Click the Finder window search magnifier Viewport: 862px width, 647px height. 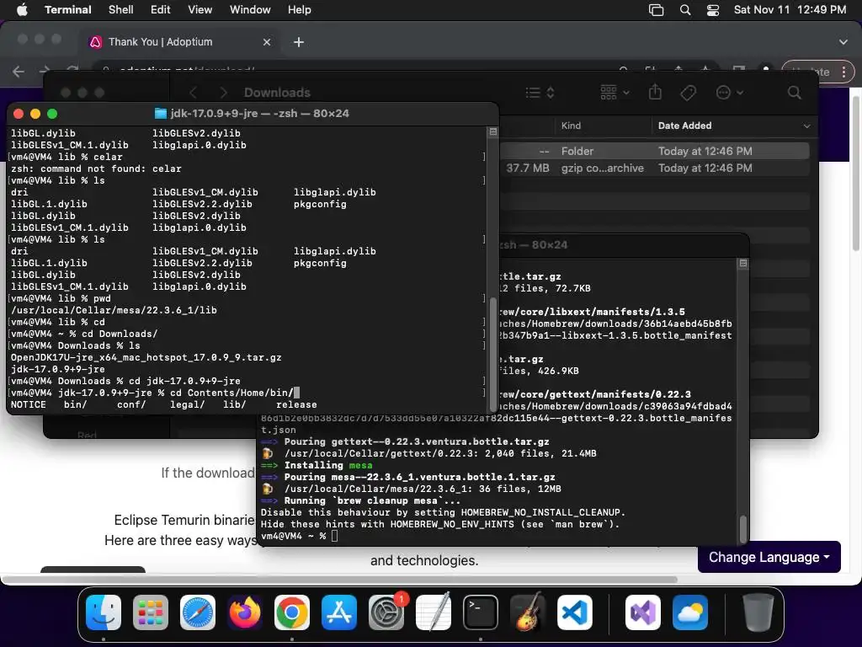[795, 93]
